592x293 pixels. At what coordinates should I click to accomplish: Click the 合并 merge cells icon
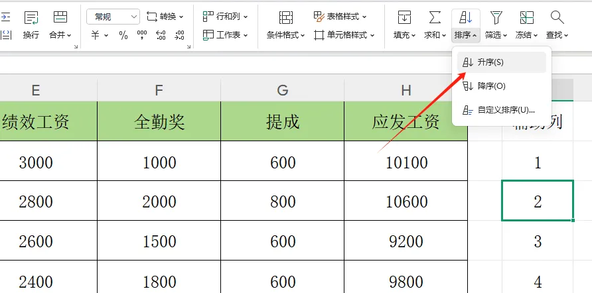pos(60,17)
